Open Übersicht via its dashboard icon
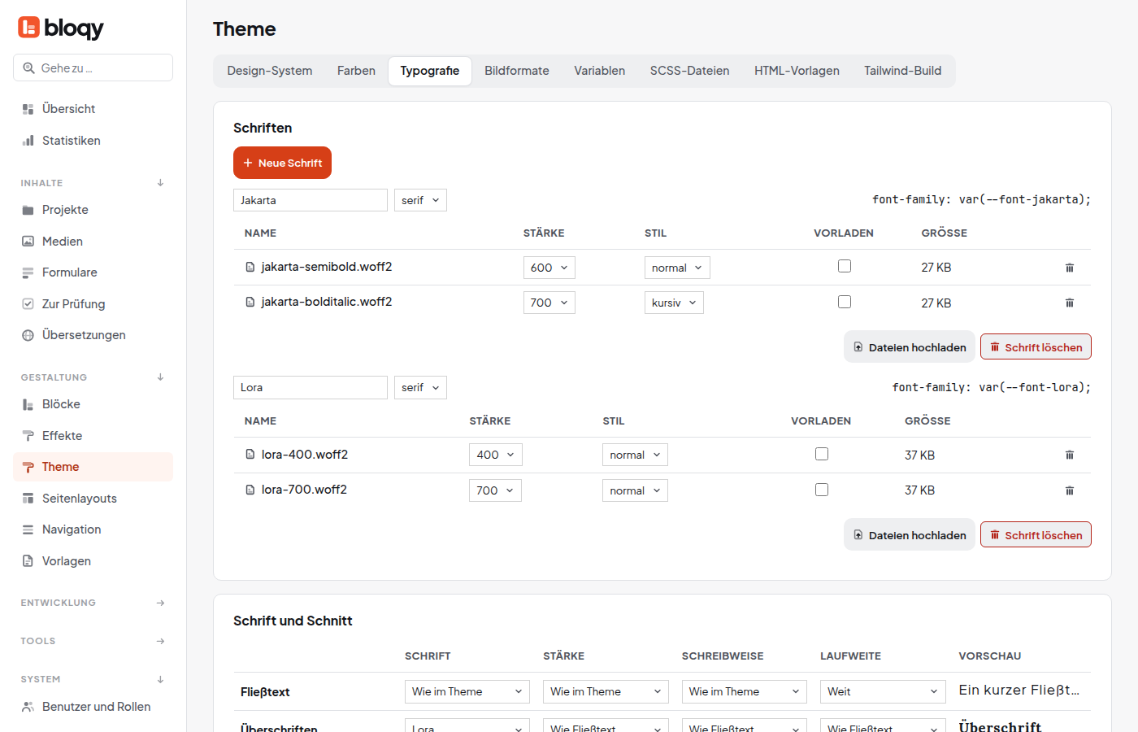The width and height of the screenshot is (1138, 732). (28, 109)
